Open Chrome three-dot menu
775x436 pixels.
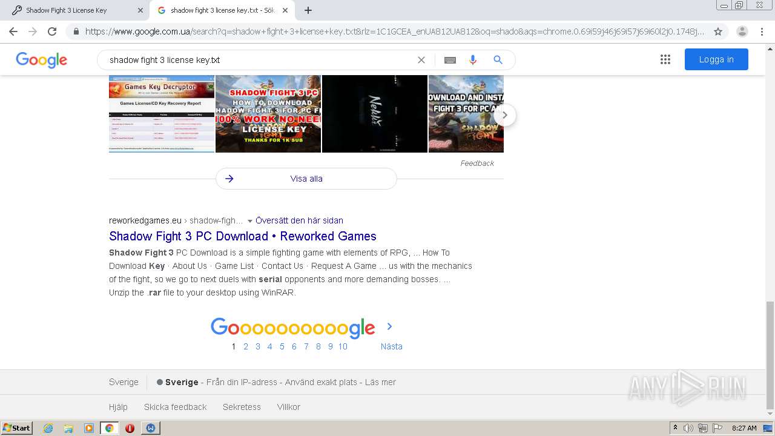coord(762,31)
